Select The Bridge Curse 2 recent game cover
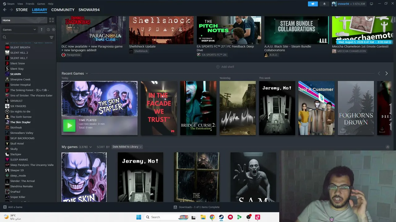This screenshot has width=396, height=222. [198, 108]
